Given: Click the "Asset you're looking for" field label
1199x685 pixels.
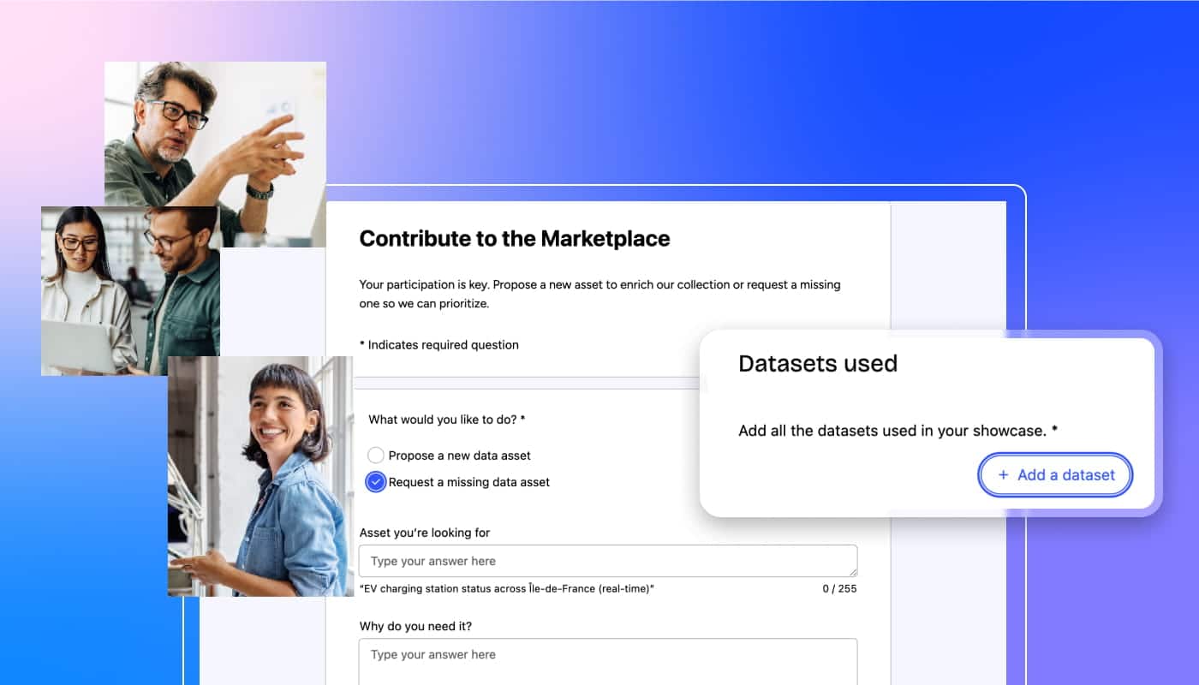Looking at the screenshot, I should (x=424, y=533).
